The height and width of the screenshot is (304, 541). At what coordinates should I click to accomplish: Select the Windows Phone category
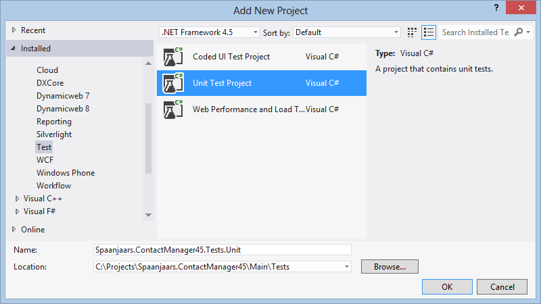(x=66, y=173)
